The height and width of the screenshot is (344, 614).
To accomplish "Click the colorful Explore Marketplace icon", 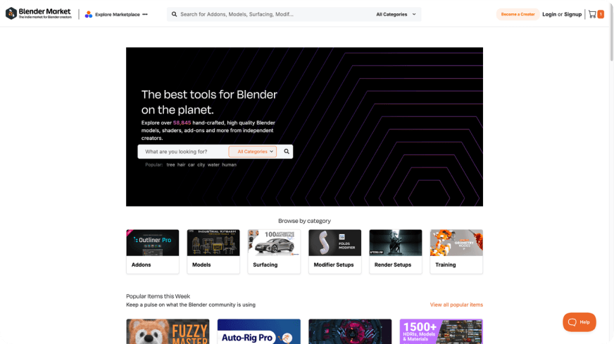I will tap(89, 15).
